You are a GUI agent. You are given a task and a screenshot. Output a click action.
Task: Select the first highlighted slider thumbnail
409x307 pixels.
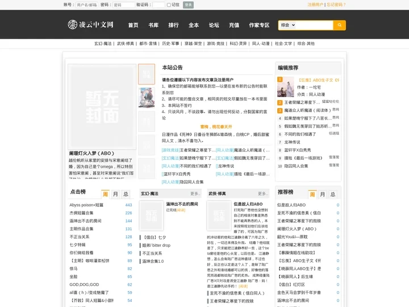[x=147, y=74]
